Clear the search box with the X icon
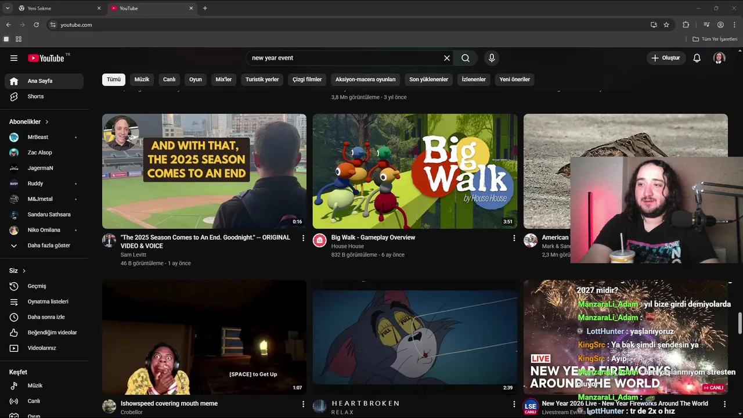The width and height of the screenshot is (743, 418). [x=447, y=58]
